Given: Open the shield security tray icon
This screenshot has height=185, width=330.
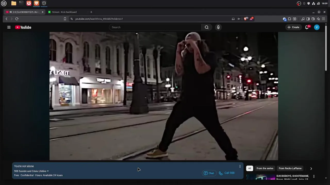Looking at the screenshot, I should tap(309, 3).
